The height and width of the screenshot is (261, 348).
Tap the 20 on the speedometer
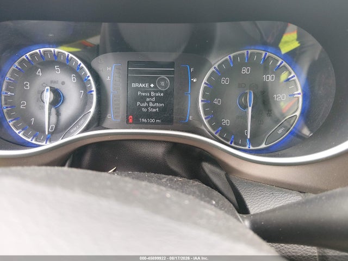tap(226, 122)
